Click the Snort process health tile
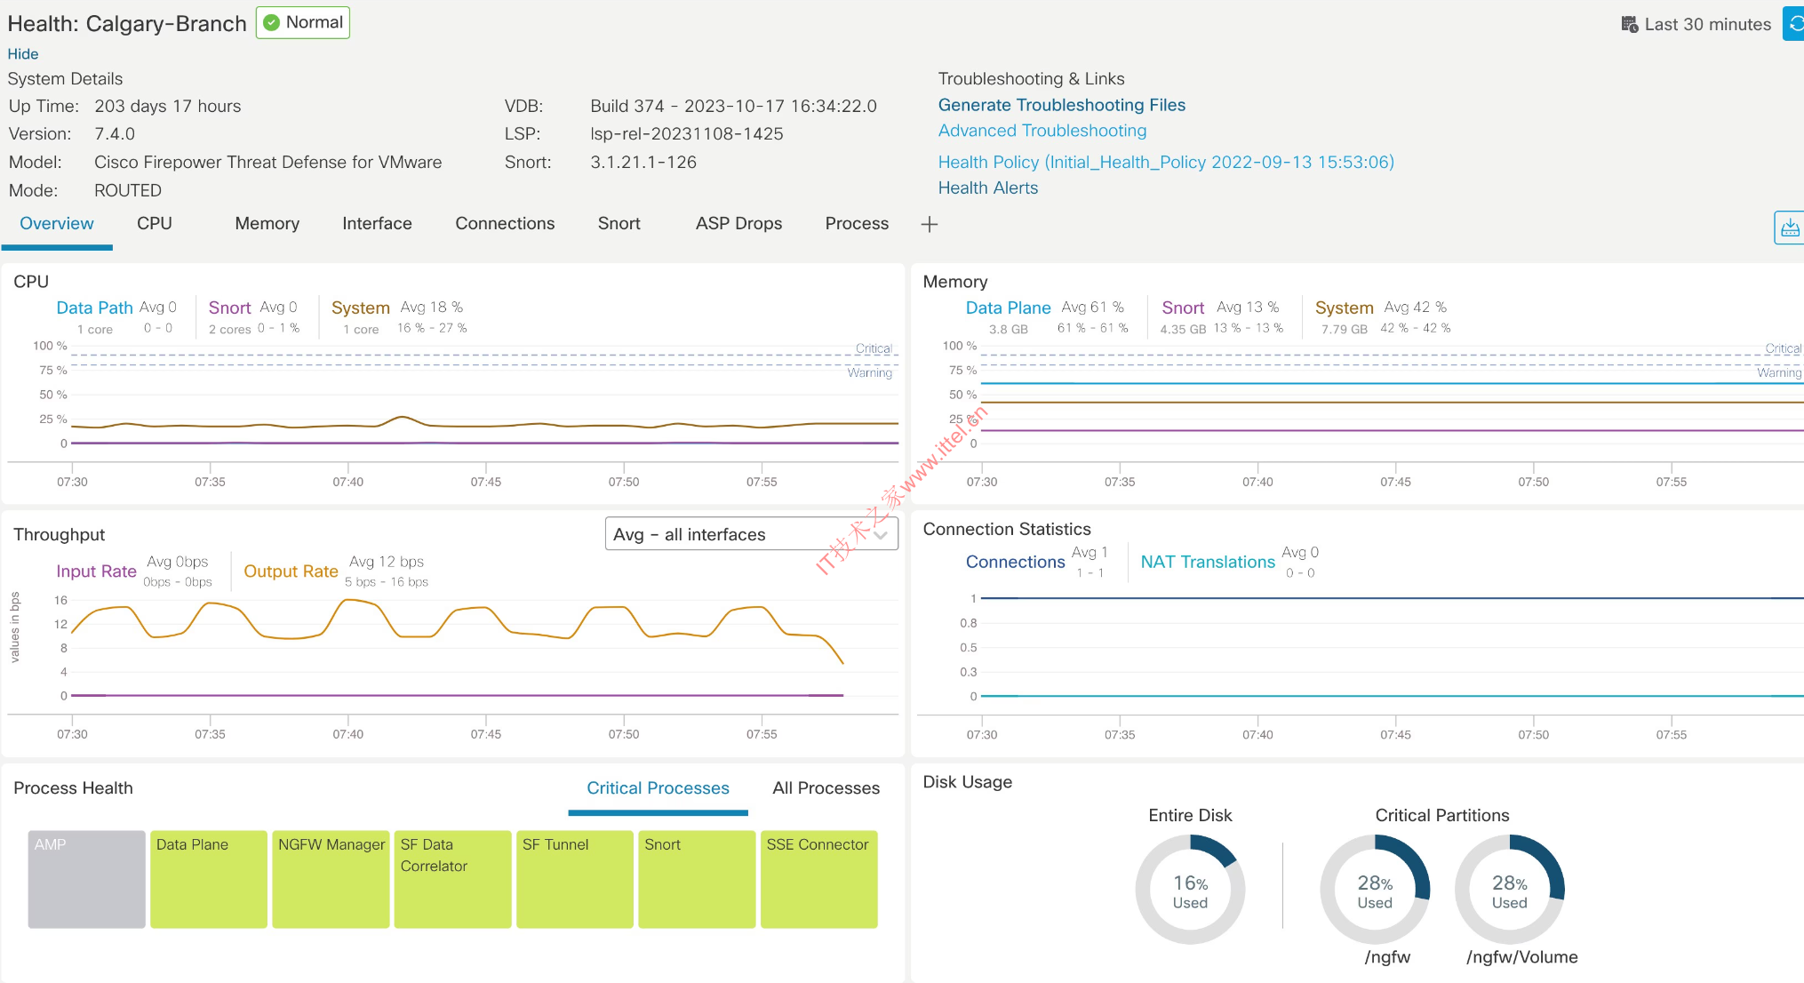1804x983 pixels. [x=696, y=879]
